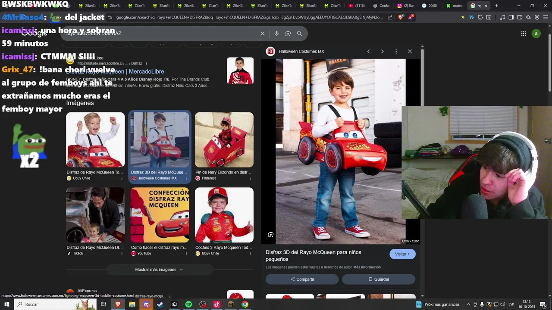Image resolution: width=552 pixels, height=310 pixels.
Task: Open Spotify from the taskbar
Action: (x=188, y=304)
